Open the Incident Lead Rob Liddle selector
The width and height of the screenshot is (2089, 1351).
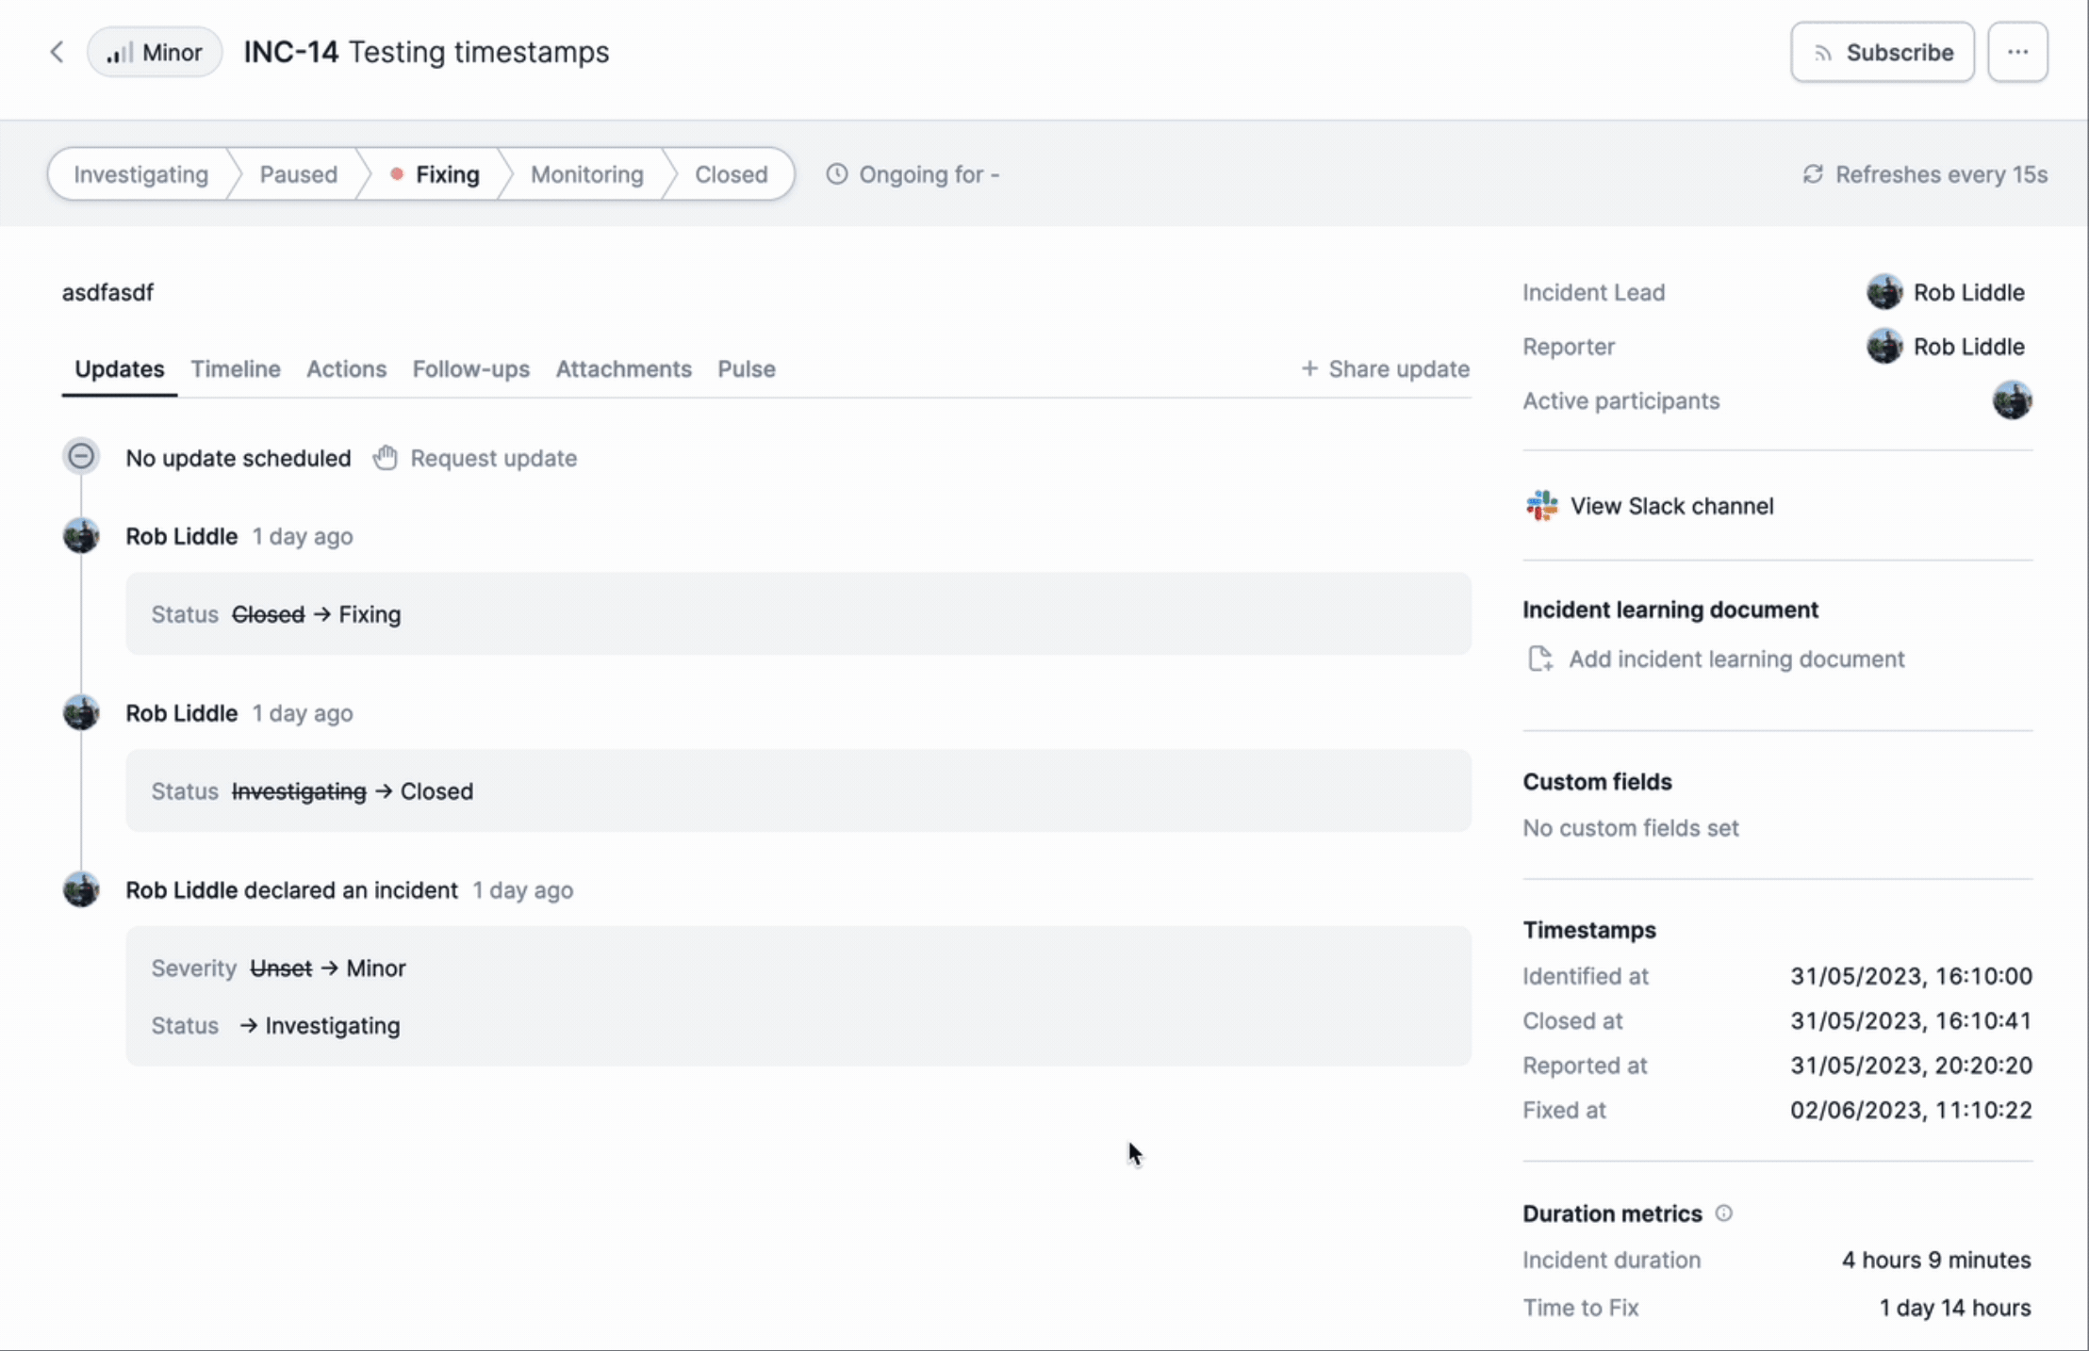tap(1946, 292)
